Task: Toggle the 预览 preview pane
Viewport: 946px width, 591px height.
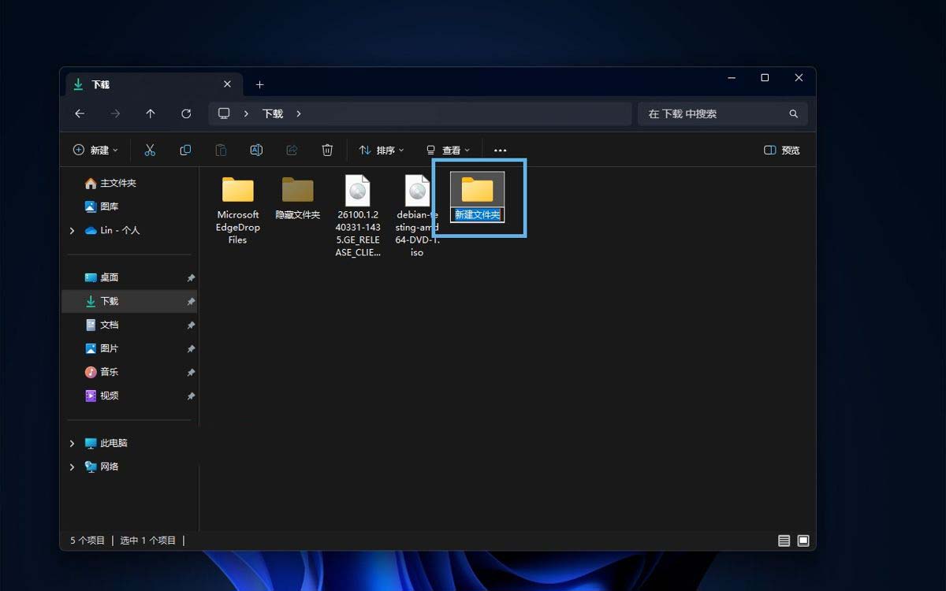Action: 782,150
